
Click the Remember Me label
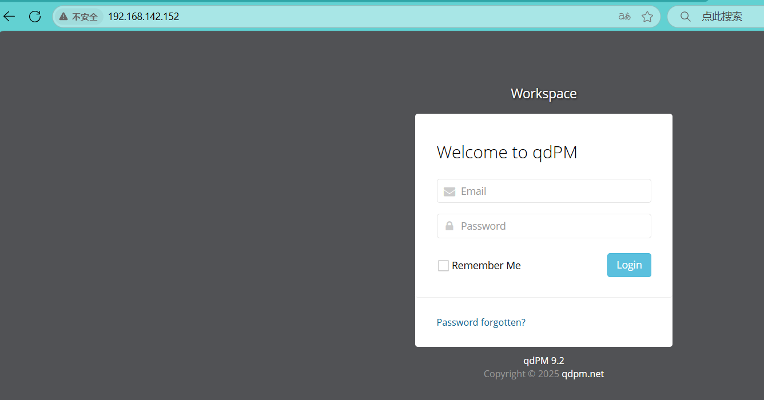486,266
